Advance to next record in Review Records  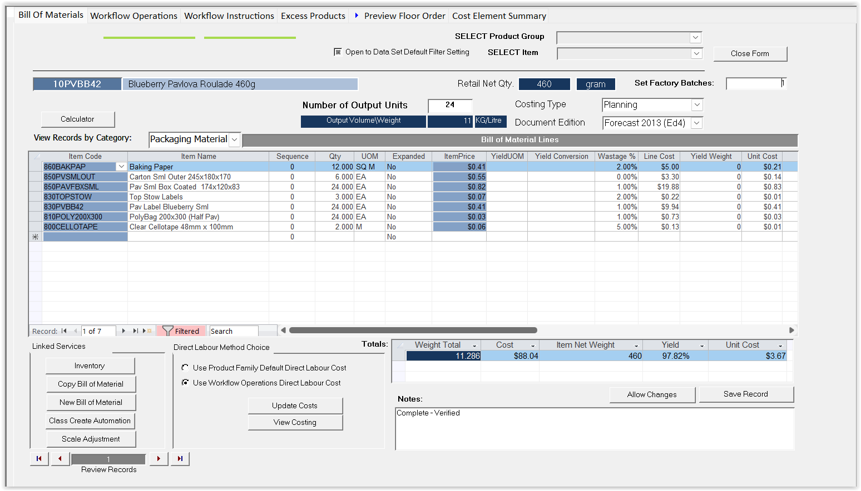coord(159,459)
